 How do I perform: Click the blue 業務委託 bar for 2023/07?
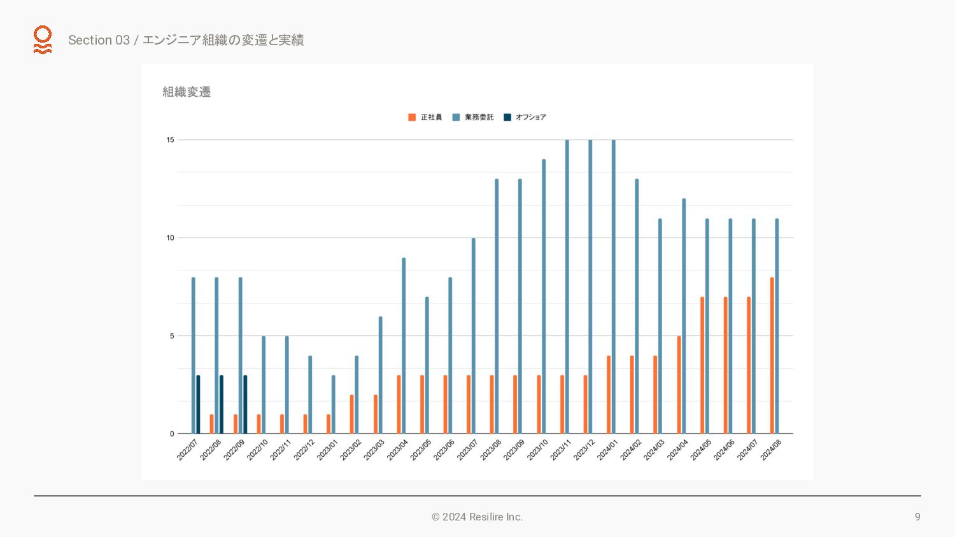point(474,336)
